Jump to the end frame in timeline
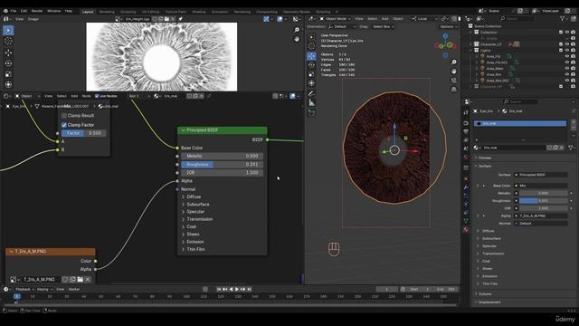This screenshot has height=326, width=579. coord(250,289)
